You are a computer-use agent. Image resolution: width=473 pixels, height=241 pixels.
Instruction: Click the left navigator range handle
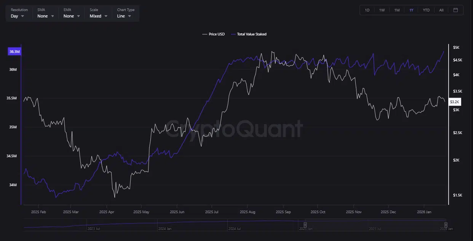pos(305,225)
